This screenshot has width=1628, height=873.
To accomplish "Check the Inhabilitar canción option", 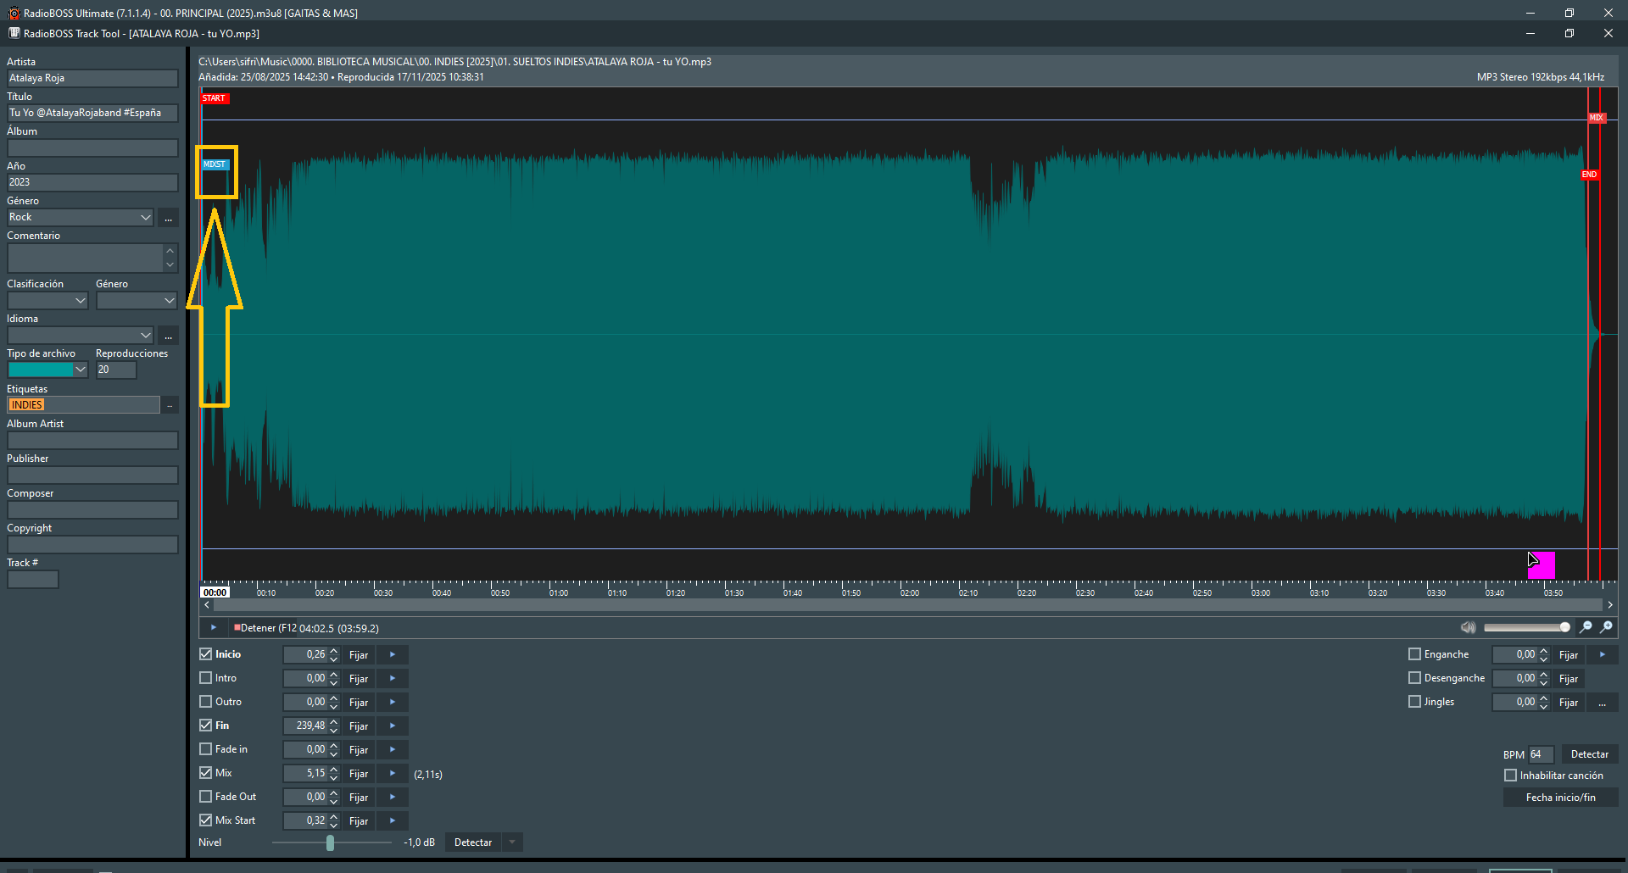I will click(1510, 776).
